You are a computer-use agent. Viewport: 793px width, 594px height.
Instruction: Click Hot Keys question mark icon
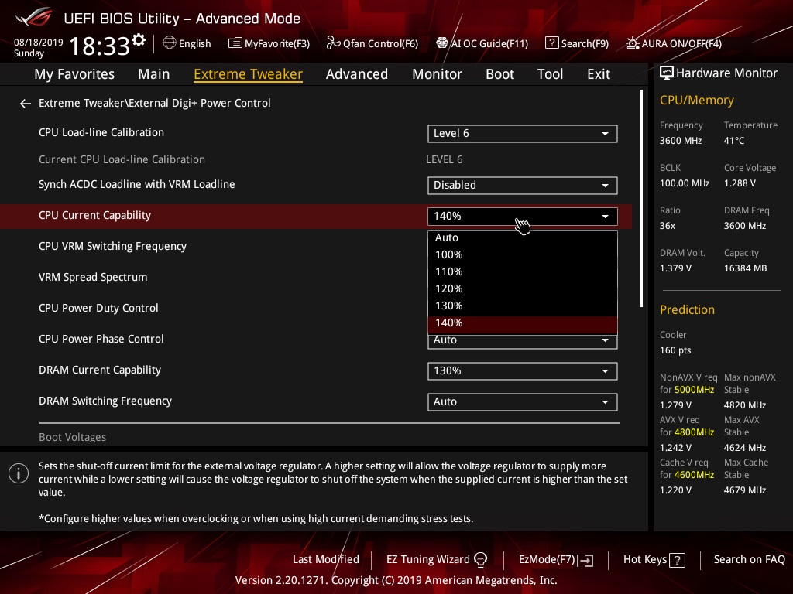tap(677, 560)
